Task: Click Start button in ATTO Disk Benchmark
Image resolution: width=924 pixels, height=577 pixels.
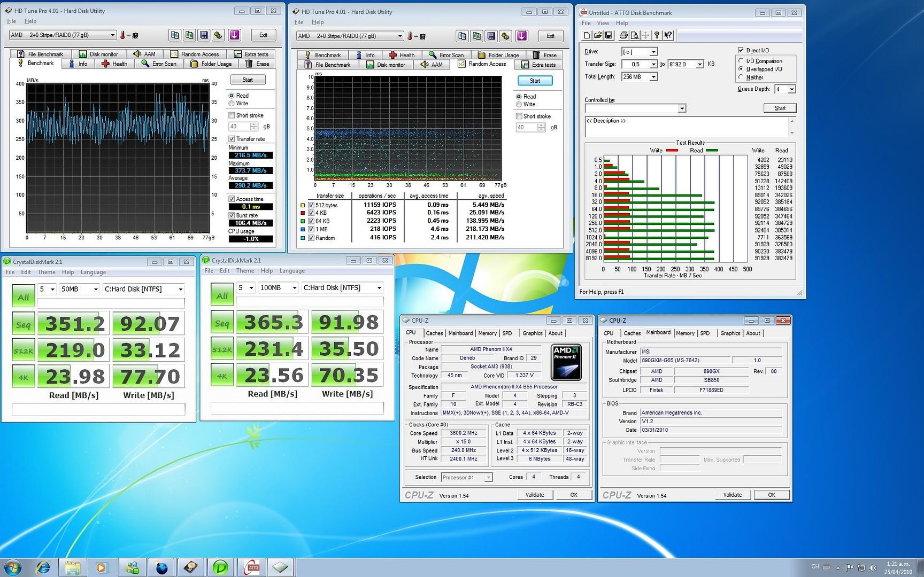Action: pyautogui.click(x=780, y=108)
